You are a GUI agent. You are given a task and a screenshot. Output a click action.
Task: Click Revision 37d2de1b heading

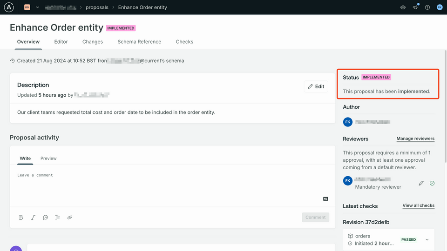click(366, 222)
